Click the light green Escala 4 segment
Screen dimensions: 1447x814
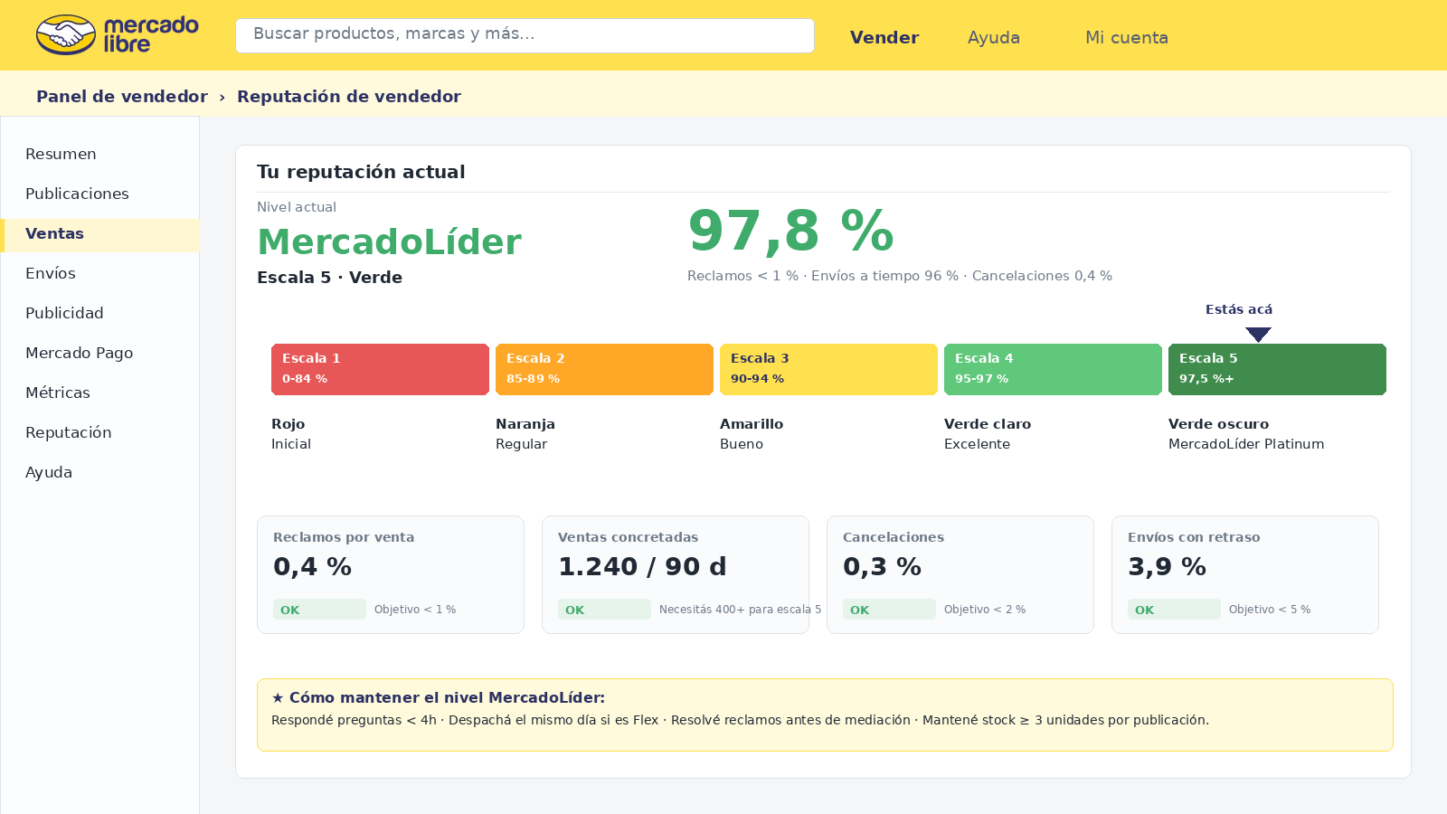pos(1053,369)
